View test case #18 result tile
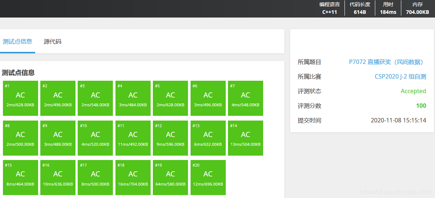Image resolution: width=435 pixels, height=198 pixels. coord(133,178)
